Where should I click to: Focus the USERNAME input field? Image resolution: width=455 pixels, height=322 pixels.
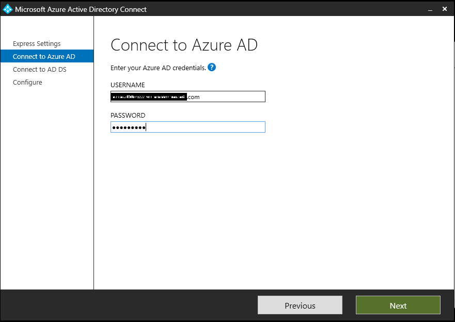[x=188, y=96]
